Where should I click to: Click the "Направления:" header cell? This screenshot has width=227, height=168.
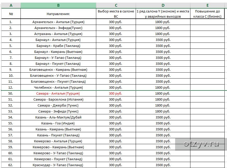click(58, 14)
